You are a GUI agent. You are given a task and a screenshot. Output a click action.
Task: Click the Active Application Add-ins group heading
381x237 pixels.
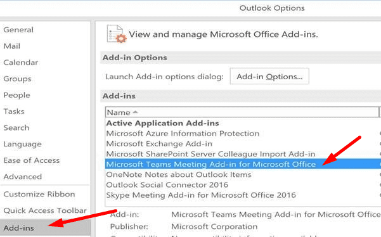coord(162,123)
